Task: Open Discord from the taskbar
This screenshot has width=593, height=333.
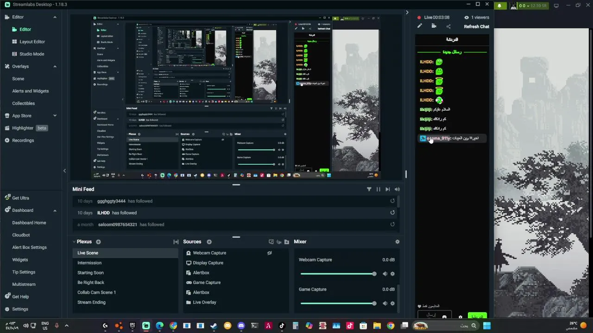Action: [x=241, y=326]
